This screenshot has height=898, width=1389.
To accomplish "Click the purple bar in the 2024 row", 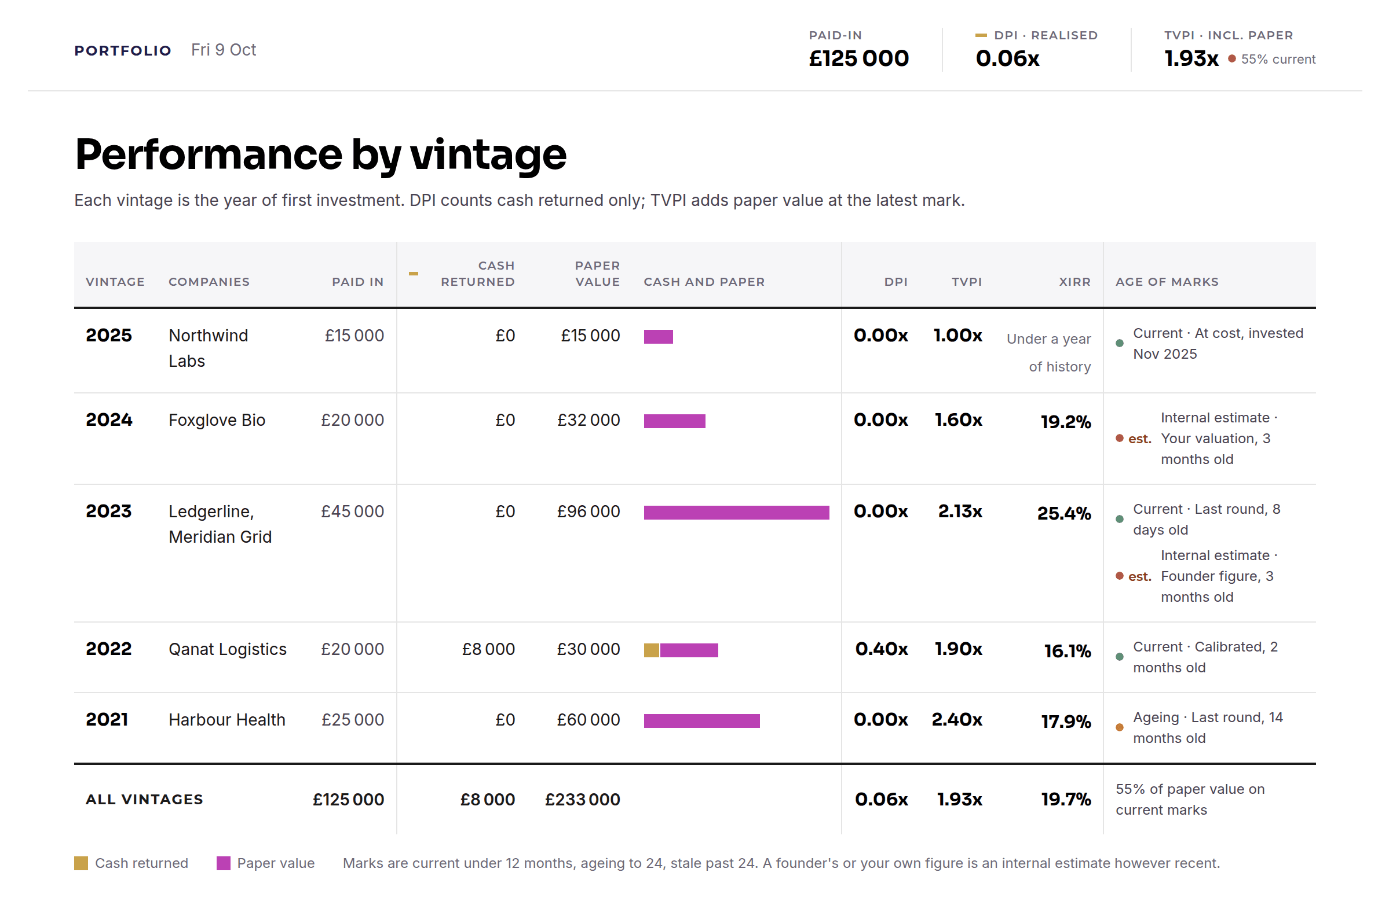I will (675, 421).
